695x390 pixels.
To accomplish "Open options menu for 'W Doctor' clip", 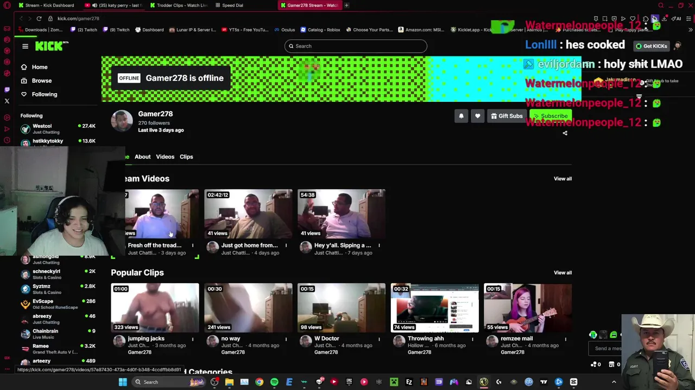I will pyautogui.click(x=379, y=339).
